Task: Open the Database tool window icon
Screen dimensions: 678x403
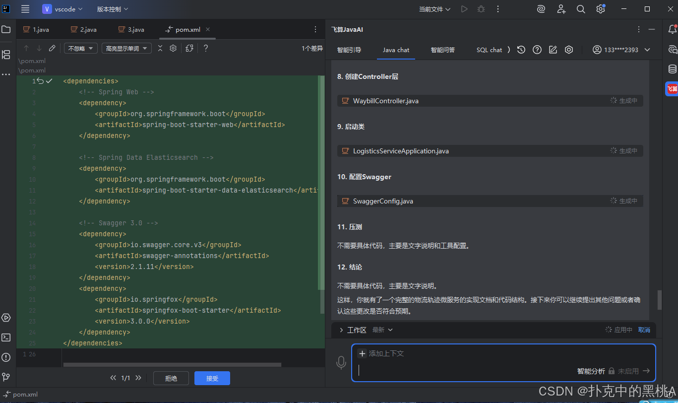Action: [x=673, y=69]
